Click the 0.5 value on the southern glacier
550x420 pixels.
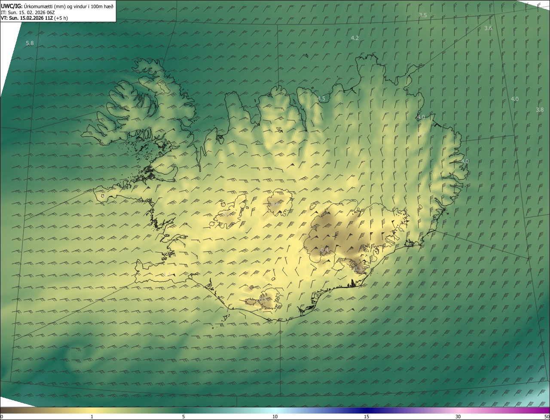click(263, 299)
